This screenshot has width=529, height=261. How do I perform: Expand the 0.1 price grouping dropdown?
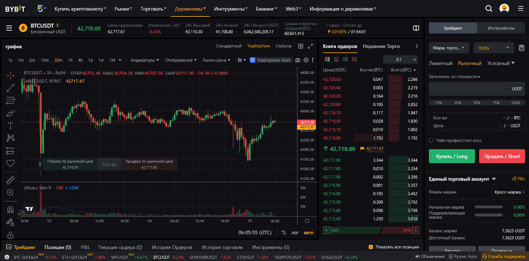point(400,60)
